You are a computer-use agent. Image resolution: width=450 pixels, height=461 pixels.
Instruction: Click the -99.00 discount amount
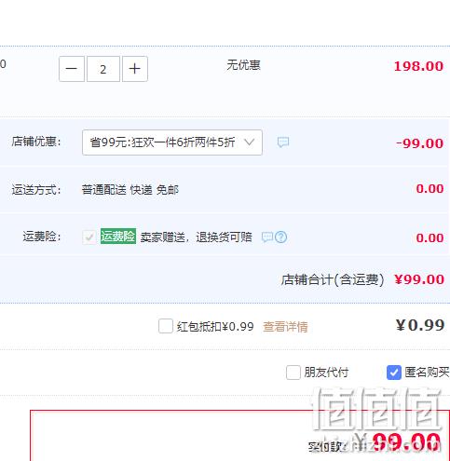[x=420, y=143]
